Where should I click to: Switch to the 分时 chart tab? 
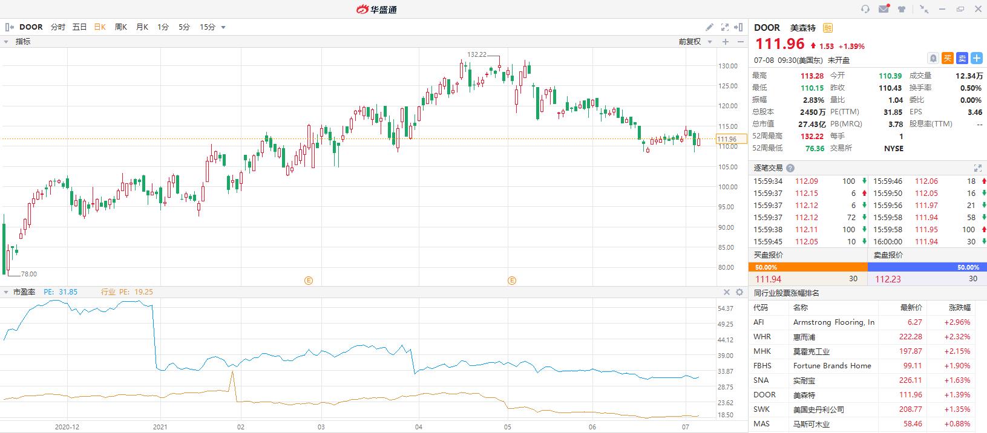57,27
